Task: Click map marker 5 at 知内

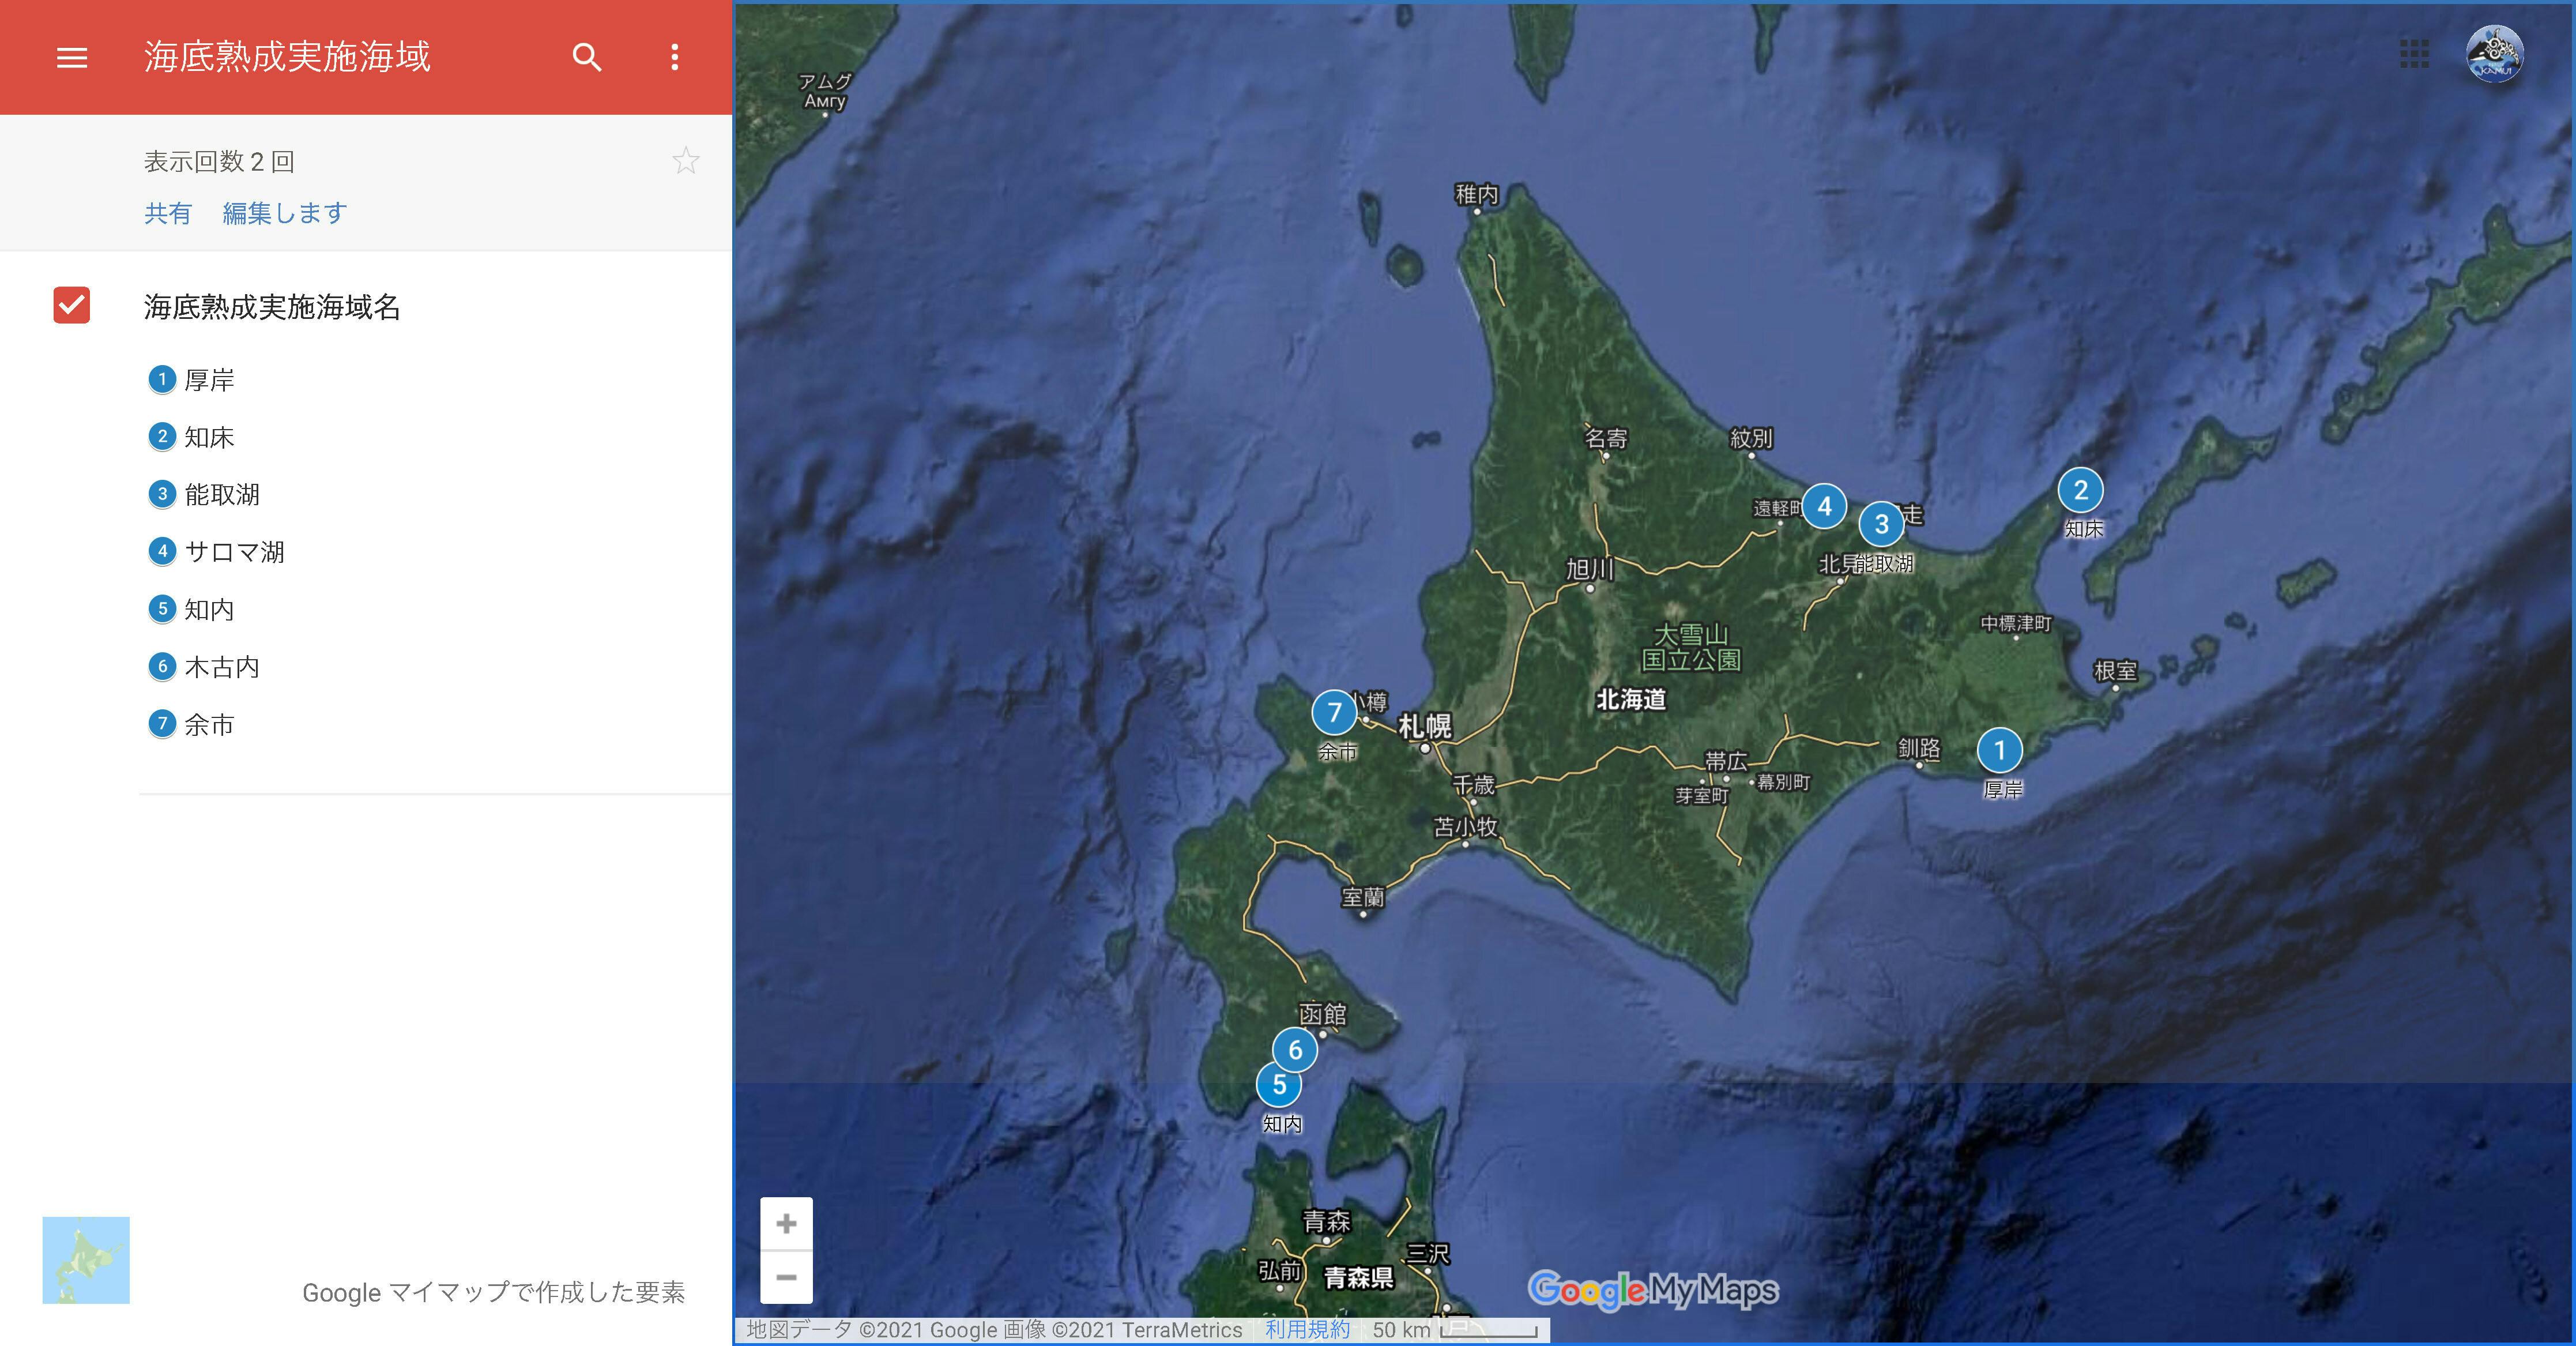Action: click(1278, 1085)
